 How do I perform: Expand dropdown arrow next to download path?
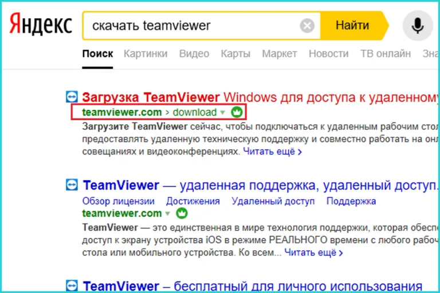[223, 112]
